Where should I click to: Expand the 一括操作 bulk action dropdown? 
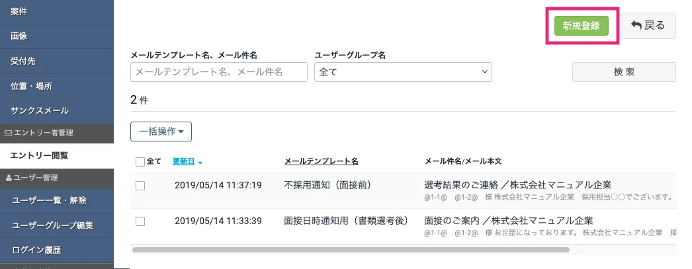(x=161, y=131)
